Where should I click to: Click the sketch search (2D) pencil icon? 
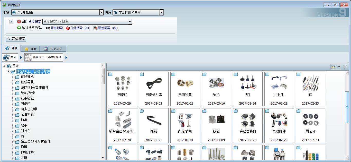pyautogui.click(x=95, y=28)
